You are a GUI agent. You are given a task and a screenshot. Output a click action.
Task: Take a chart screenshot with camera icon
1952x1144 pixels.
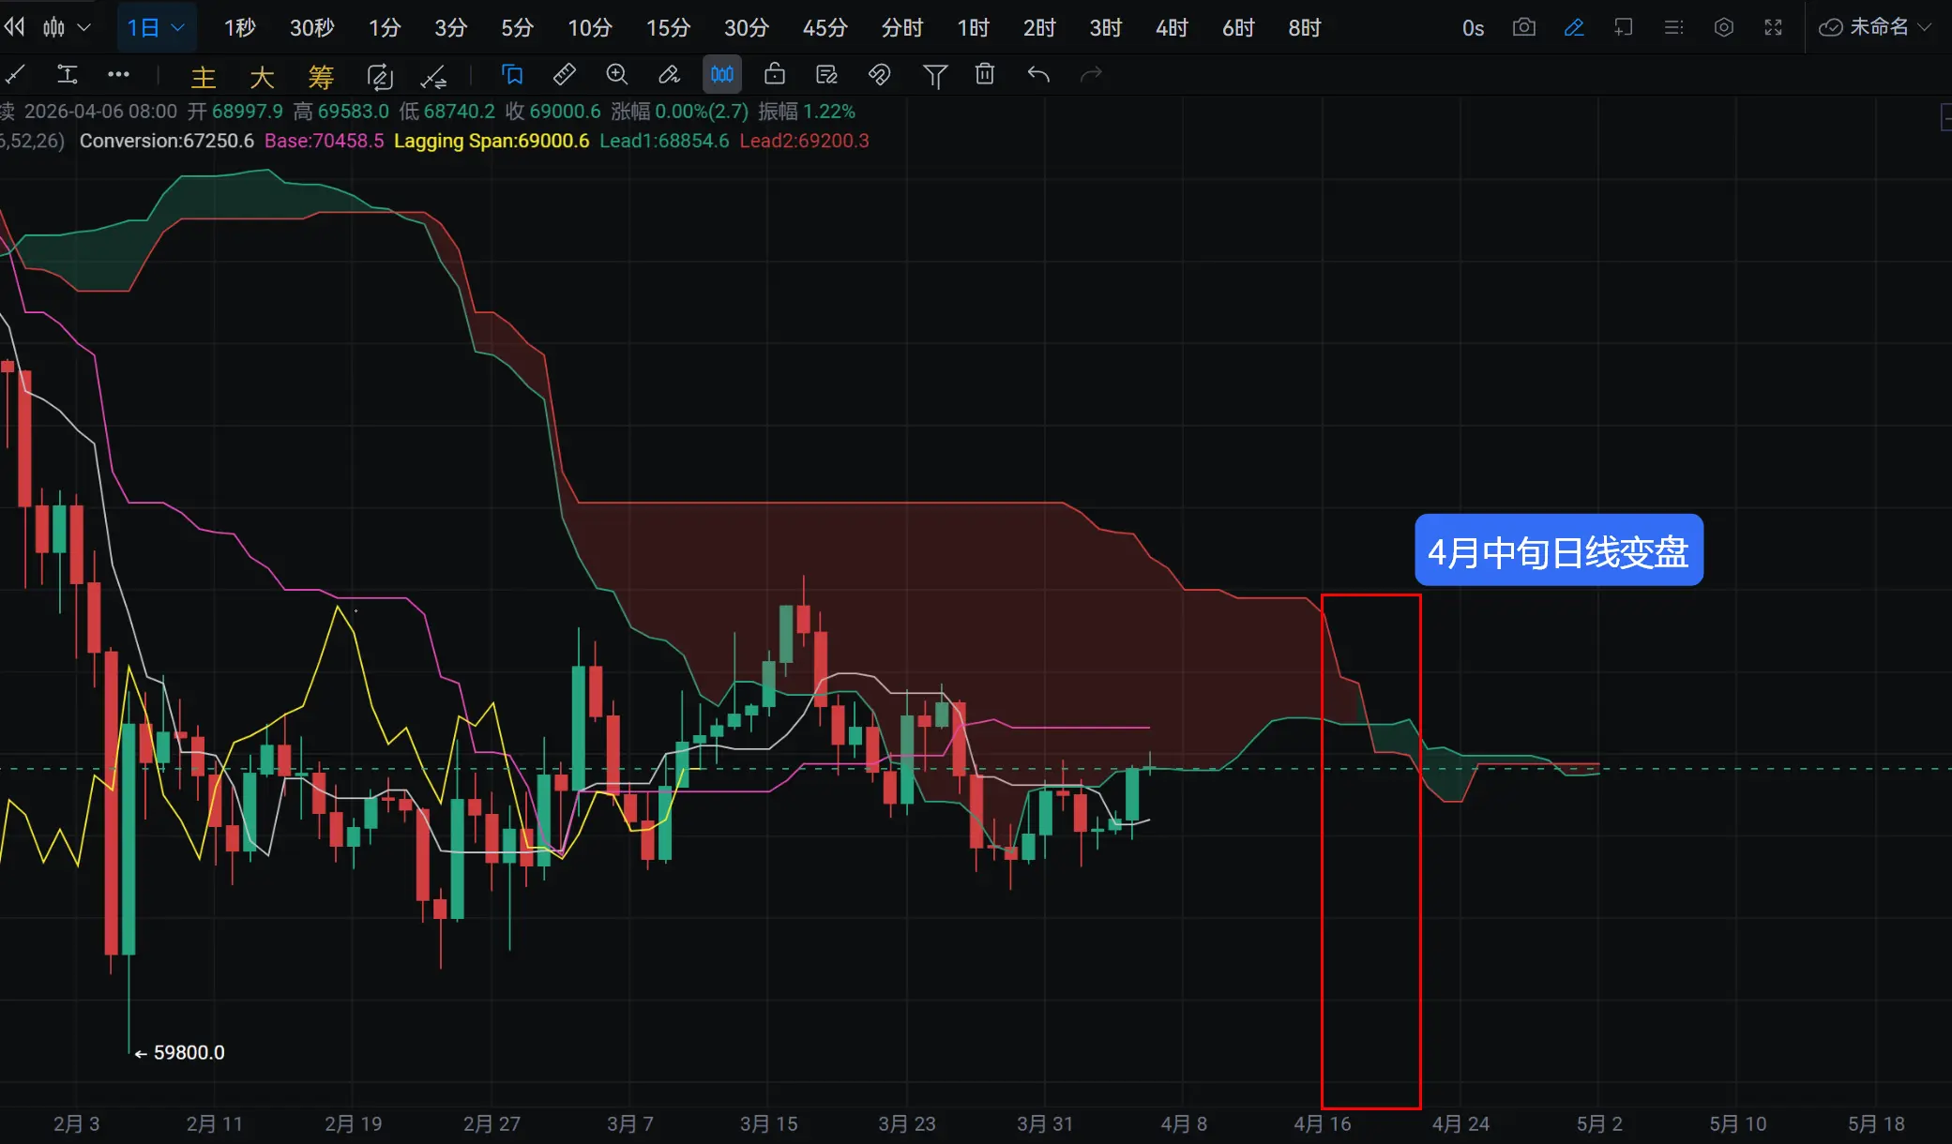click(1524, 27)
